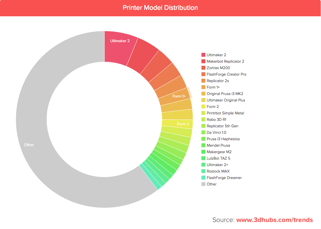The width and height of the screenshot is (321, 229).
Task: Toggle the FlashForge Creator Pro legend item
Action: 224,74
